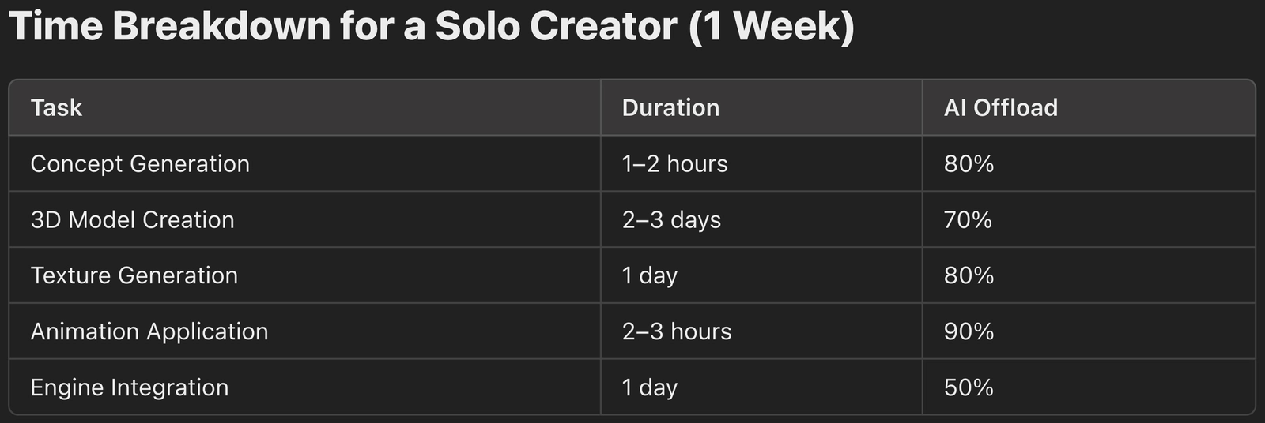Click the 80% offload for Texture Generation
The image size is (1265, 423).
click(969, 275)
